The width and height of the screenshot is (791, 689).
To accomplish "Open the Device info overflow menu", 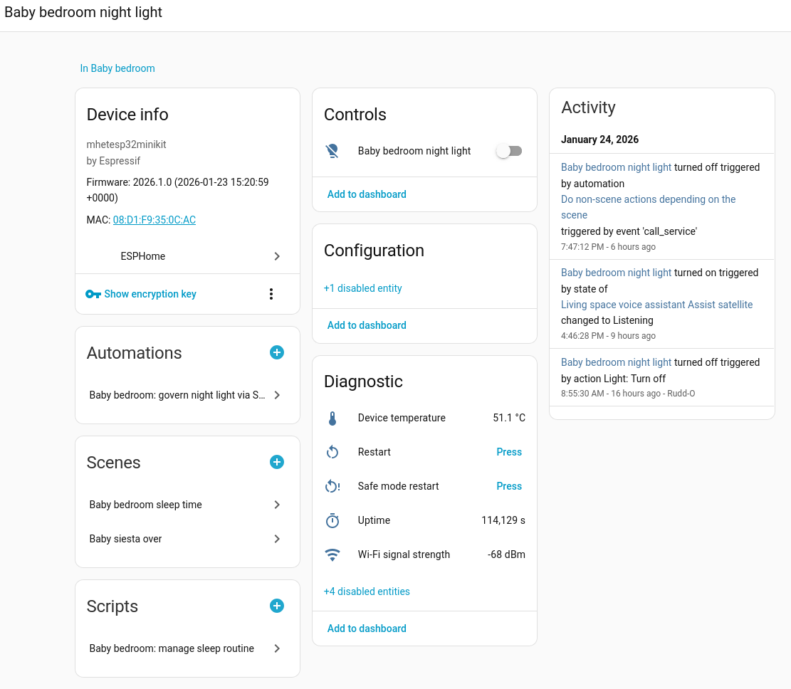I will [x=271, y=293].
